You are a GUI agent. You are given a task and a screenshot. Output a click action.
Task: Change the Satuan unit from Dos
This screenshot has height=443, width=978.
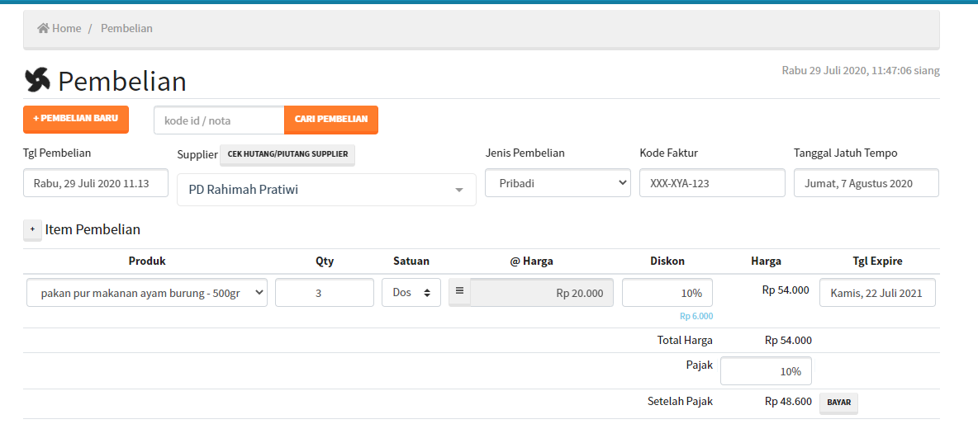point(411,293)
